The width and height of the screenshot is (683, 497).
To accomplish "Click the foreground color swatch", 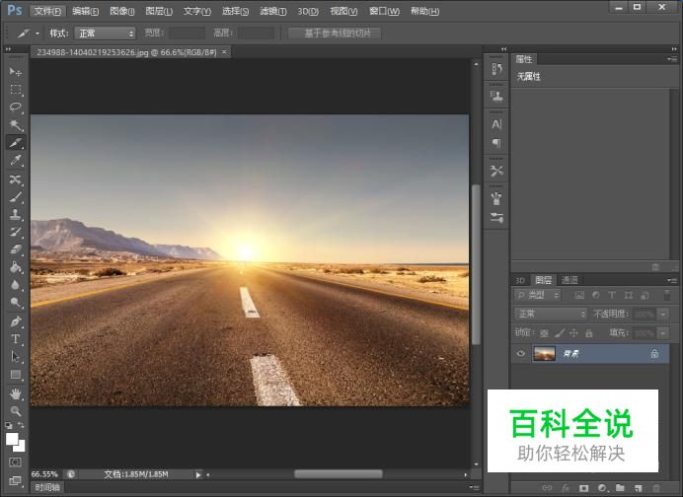I will tap(12, 439).
